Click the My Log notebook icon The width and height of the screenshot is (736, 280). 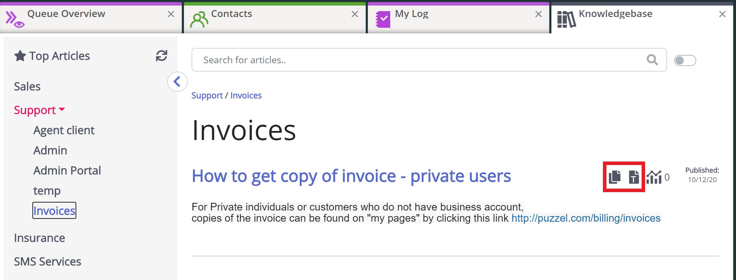[x=383, y=19]
